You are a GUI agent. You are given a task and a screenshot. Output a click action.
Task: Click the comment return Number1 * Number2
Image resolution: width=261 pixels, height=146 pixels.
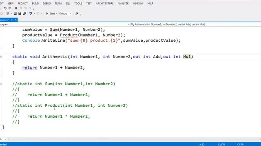tap(59, 116)
